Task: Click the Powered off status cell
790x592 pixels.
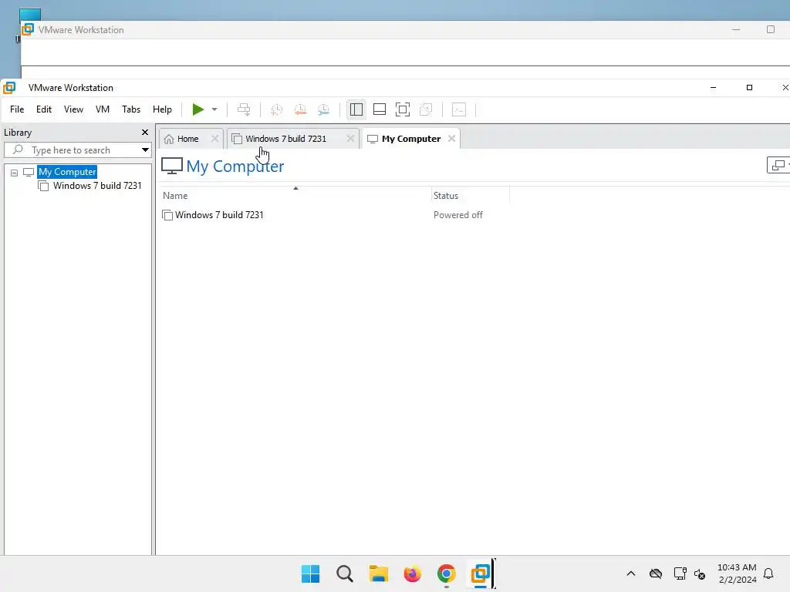Action: tap(458, 215)
